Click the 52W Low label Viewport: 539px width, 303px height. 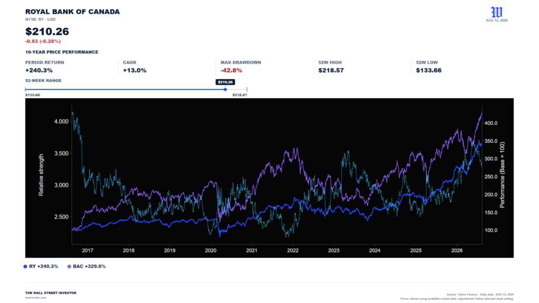click(x=427, y=63)
